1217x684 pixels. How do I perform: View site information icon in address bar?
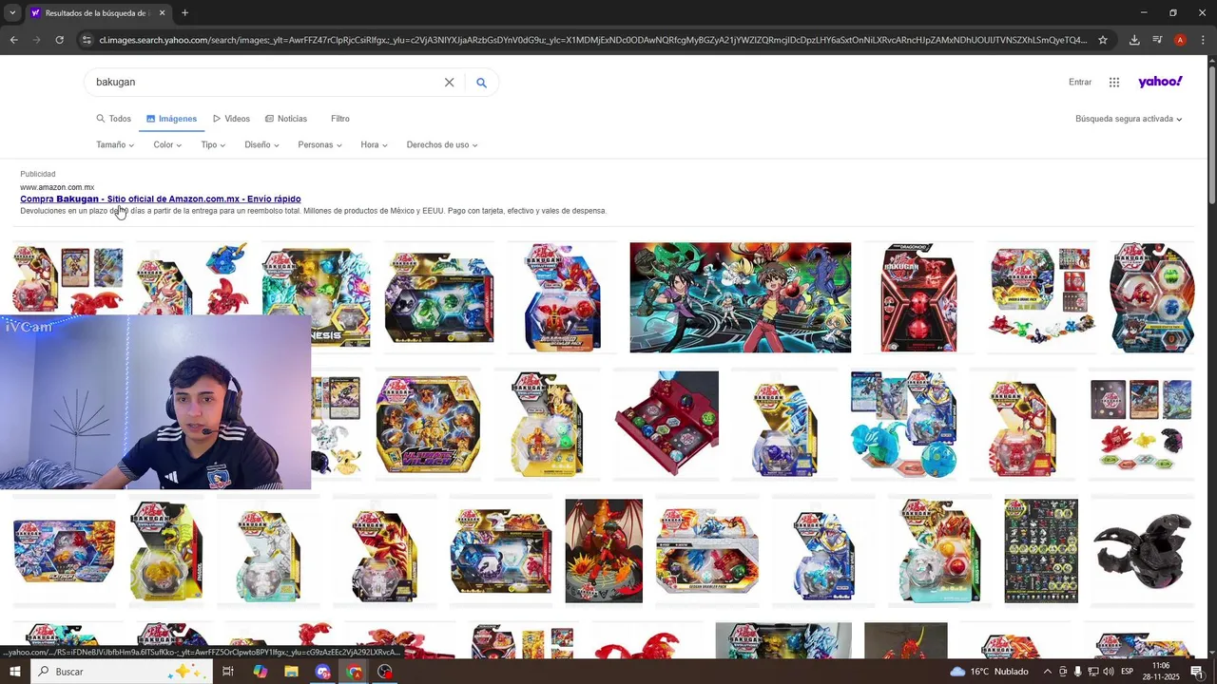coord(87,40)
